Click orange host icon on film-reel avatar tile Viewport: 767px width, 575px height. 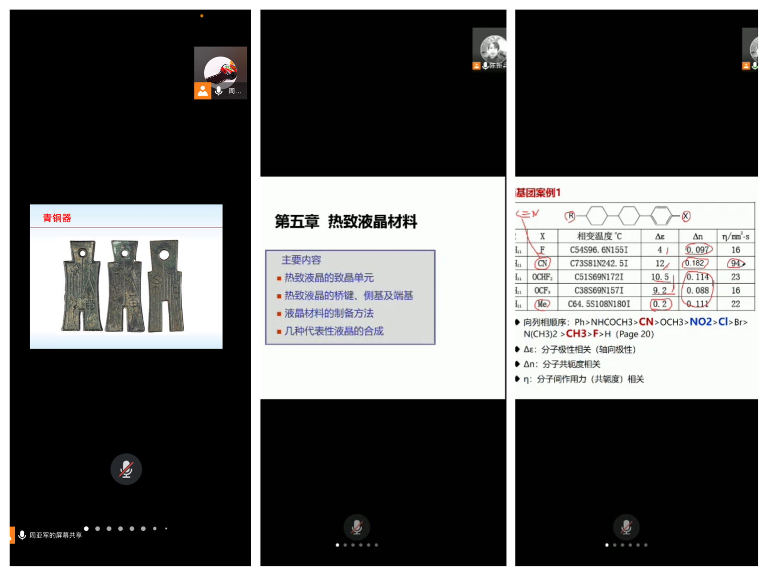pyautogui.click(x=202, y=91)
